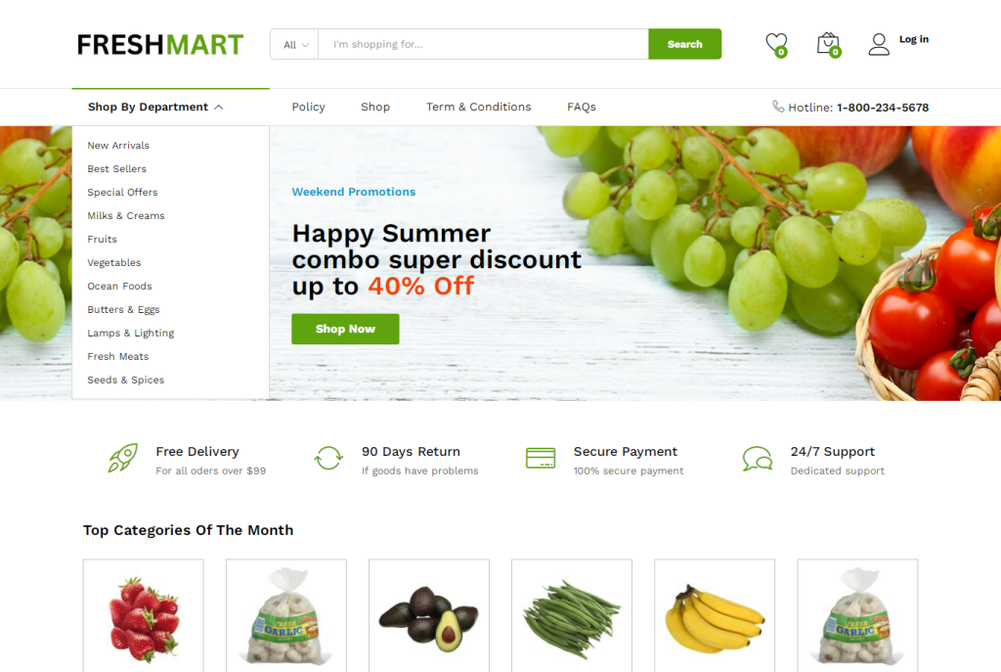
Task: Open the Policy menu item
Action: click(308, 107)
